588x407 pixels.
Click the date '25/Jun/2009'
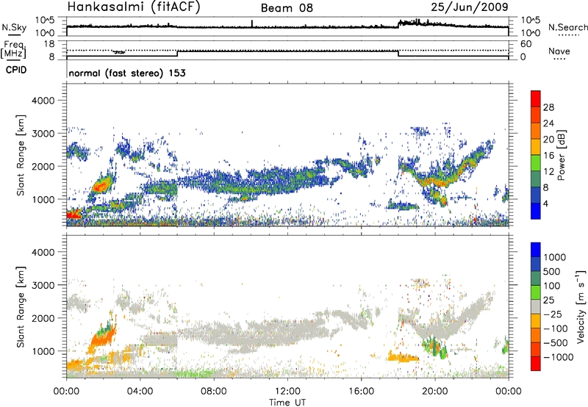[470, 7]
